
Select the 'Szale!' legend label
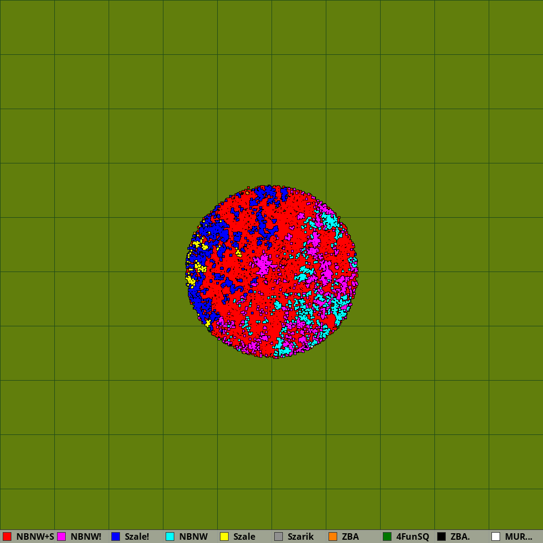click(137, 536)
